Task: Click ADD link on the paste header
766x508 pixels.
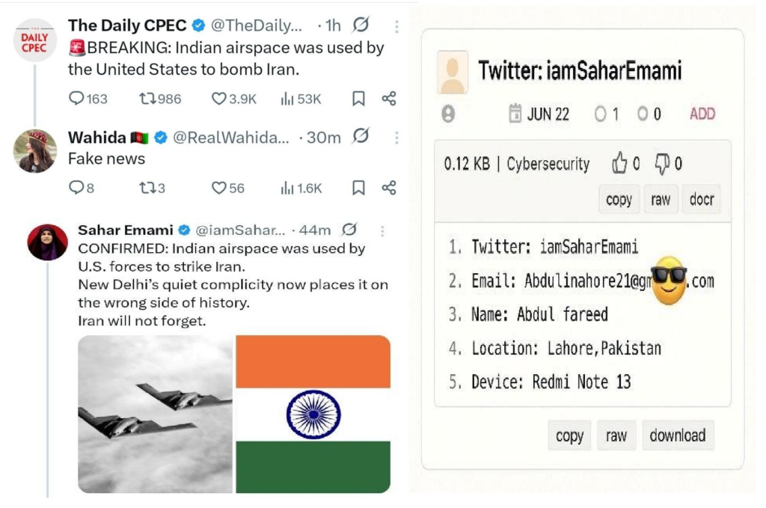Action: [702, 114]
